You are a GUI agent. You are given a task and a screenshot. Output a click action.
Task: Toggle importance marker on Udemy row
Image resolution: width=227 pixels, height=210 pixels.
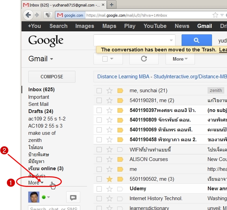(120, 189)
